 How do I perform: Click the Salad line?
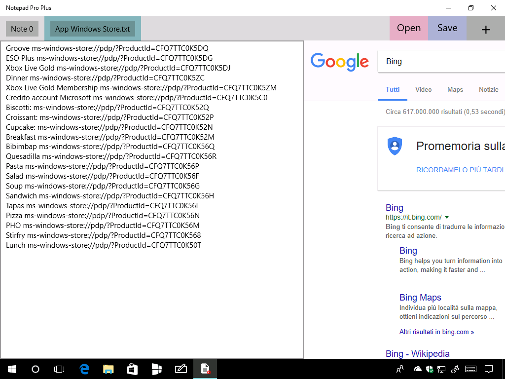(x=103, y=176)
